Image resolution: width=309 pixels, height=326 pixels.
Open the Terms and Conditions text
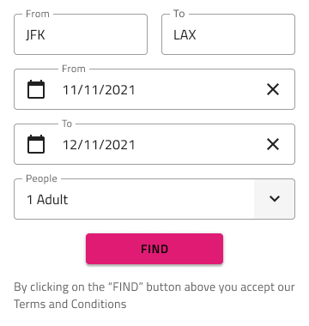click(x=70, y=304)
